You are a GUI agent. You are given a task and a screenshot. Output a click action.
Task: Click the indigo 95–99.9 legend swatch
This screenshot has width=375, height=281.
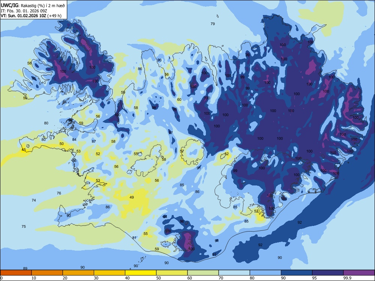coord(328,273)
